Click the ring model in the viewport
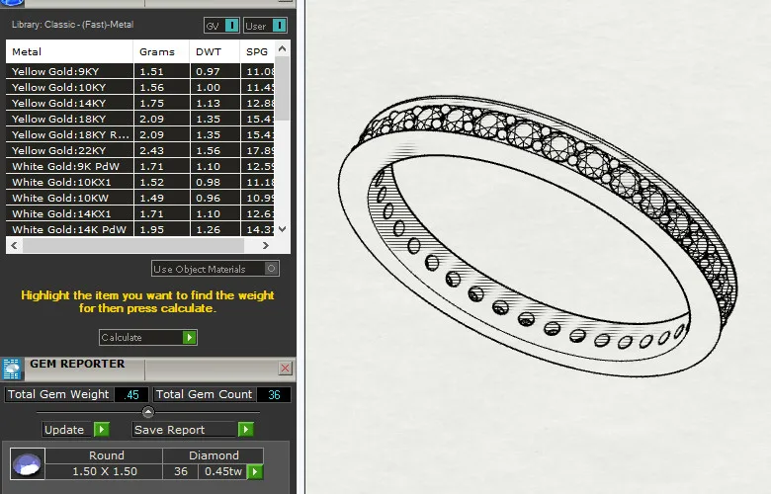 point(537,236)
